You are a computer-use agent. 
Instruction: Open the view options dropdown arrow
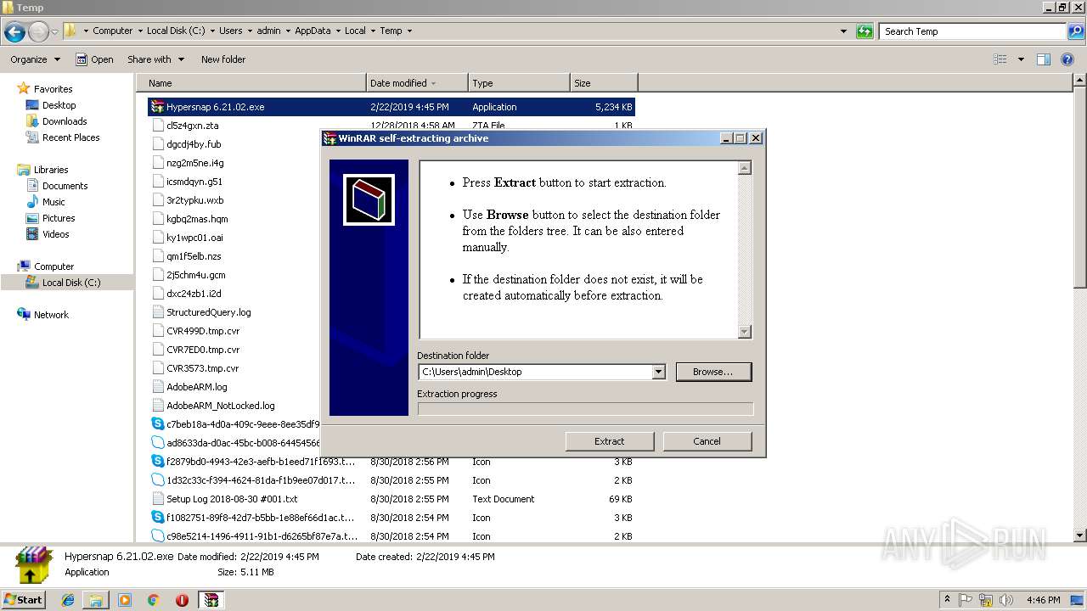click(x=1021, y=59)
